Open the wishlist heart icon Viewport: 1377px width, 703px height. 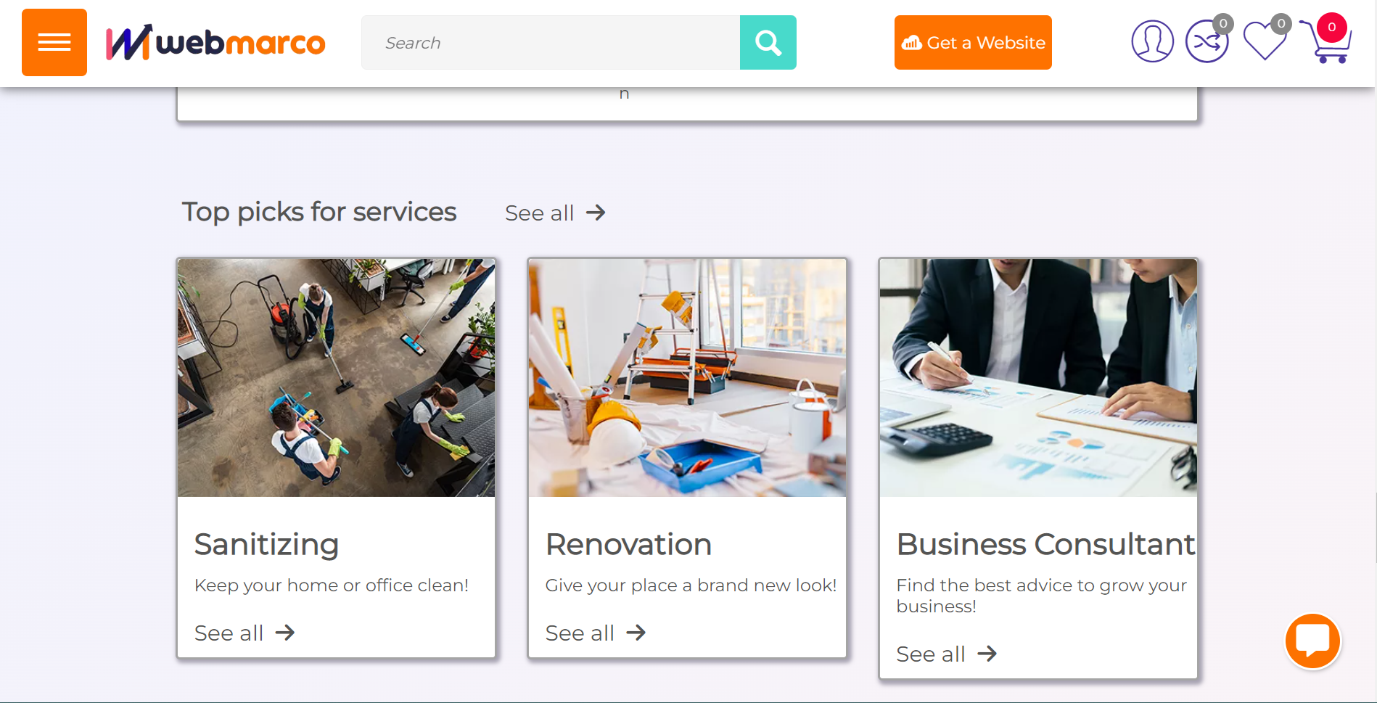[1264, 41]
